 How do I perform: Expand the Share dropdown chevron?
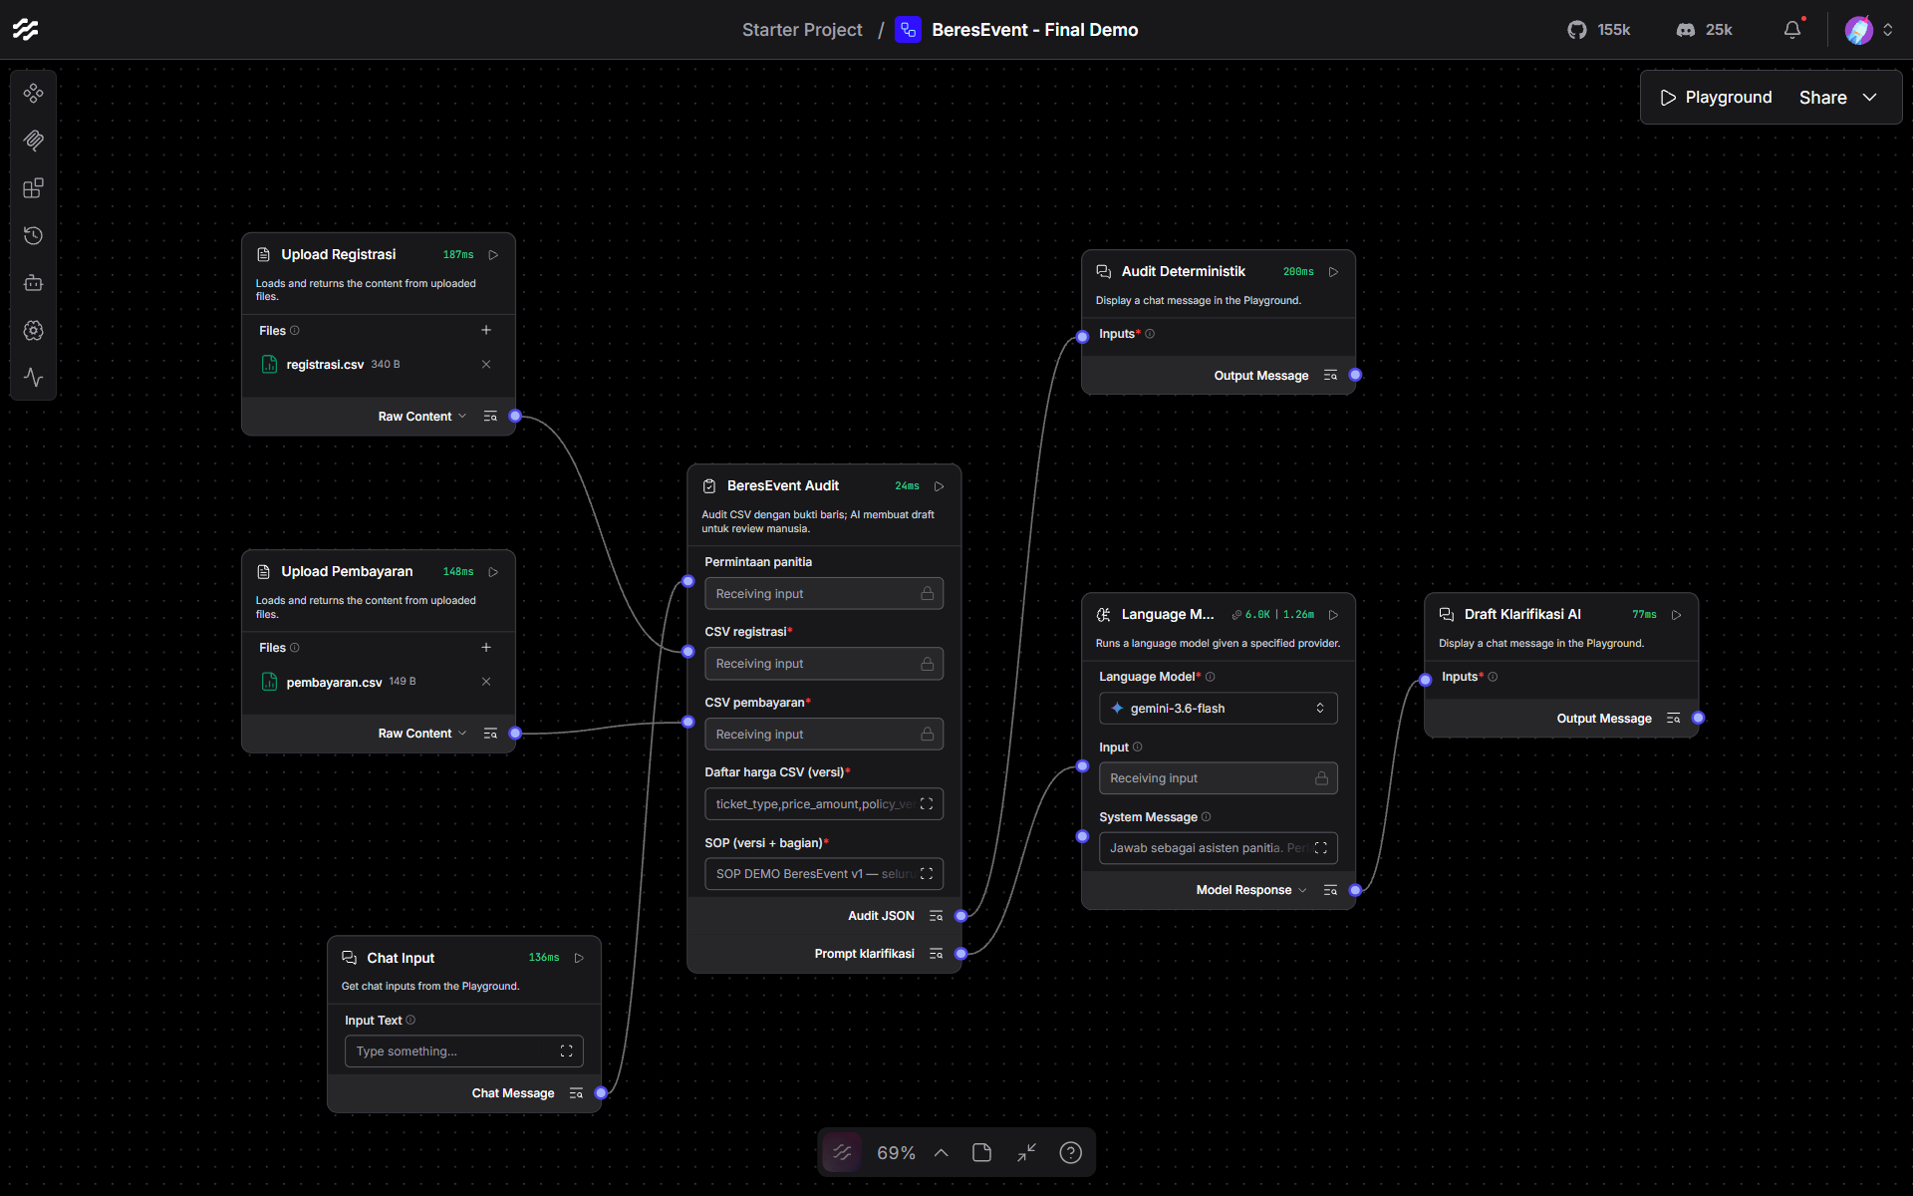(1870, 98)
